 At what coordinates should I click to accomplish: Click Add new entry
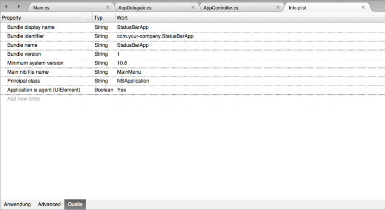[24, 99]
